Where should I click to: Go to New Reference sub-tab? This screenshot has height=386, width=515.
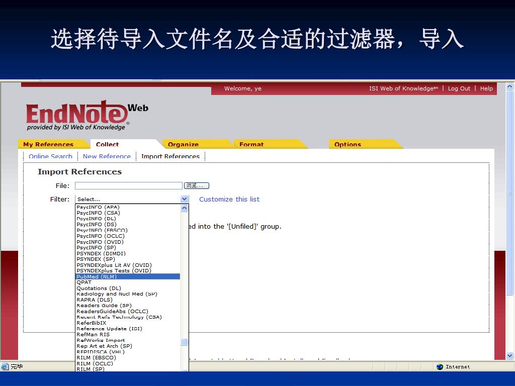[x=107, y=156]
